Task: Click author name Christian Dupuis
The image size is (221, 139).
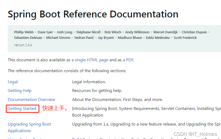Action: click(x=194, y=32)
